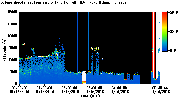Click the 03:00:00 time axis label
Viewport: 184px width, 107px height.
(x=94, y=88)
